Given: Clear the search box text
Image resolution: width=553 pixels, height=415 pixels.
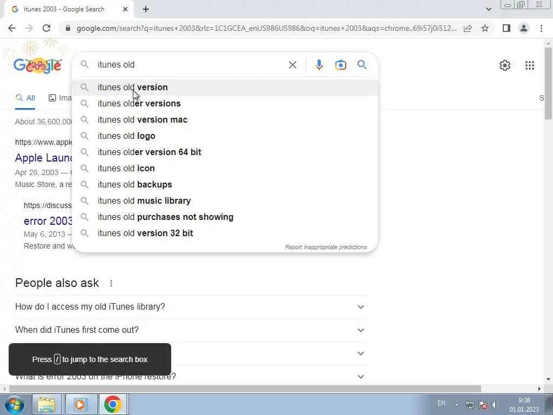Looking at the screenshot, I should pos(292,65).
